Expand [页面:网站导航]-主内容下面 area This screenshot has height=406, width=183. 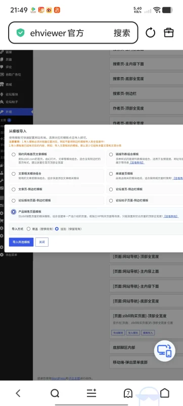[146, 286]
